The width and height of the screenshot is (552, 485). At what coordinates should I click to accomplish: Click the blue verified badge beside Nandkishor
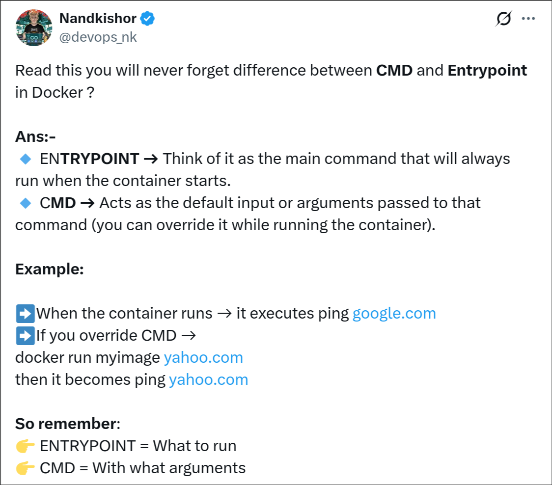pos(147,18)
